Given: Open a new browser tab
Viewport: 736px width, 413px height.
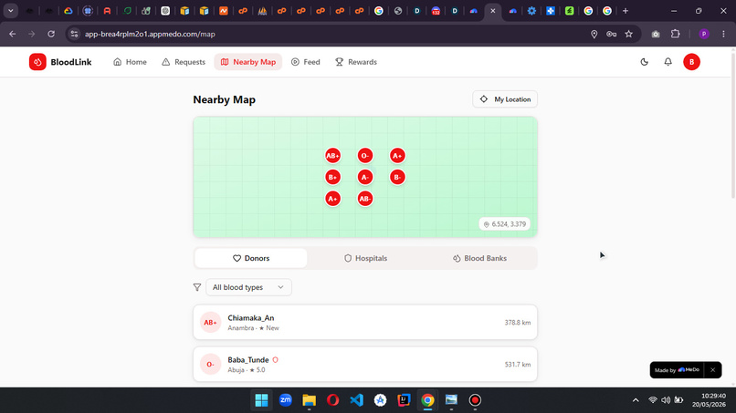Looking at the screenshot, I should (626, 11).
